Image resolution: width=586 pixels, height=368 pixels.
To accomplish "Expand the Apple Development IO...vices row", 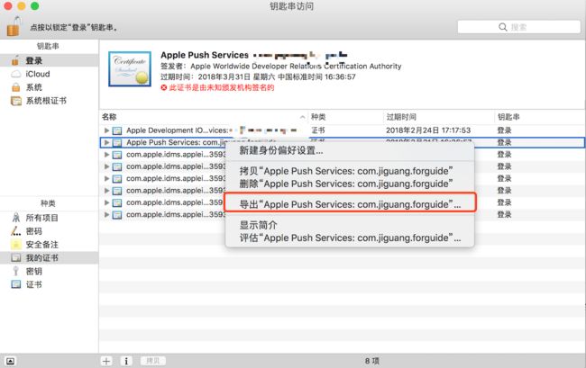I will 106,130.
